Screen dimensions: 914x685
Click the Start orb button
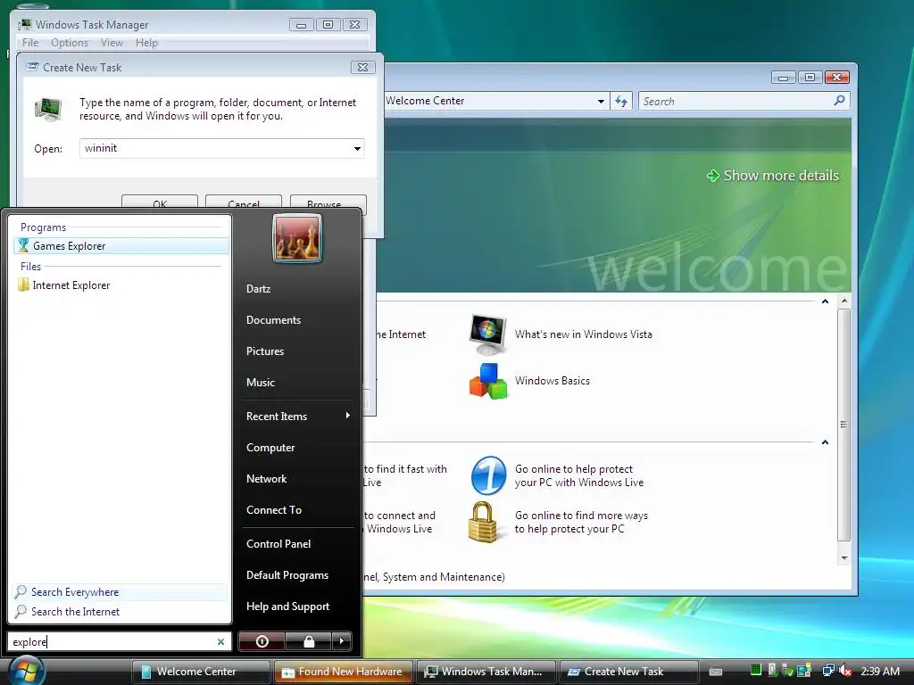coord(26,671)
